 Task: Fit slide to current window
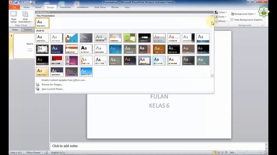point(265,152)
